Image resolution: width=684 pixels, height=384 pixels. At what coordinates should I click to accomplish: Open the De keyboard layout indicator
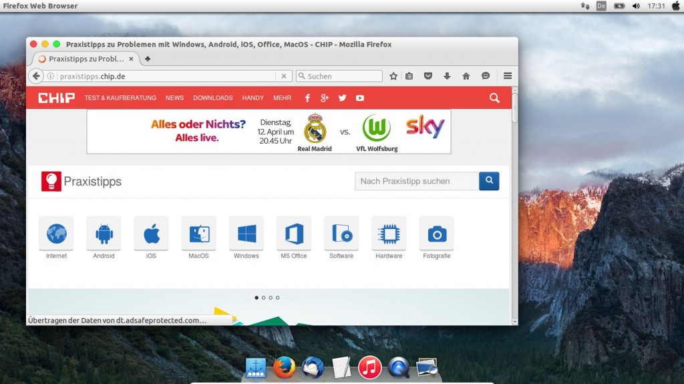[601, 6]
